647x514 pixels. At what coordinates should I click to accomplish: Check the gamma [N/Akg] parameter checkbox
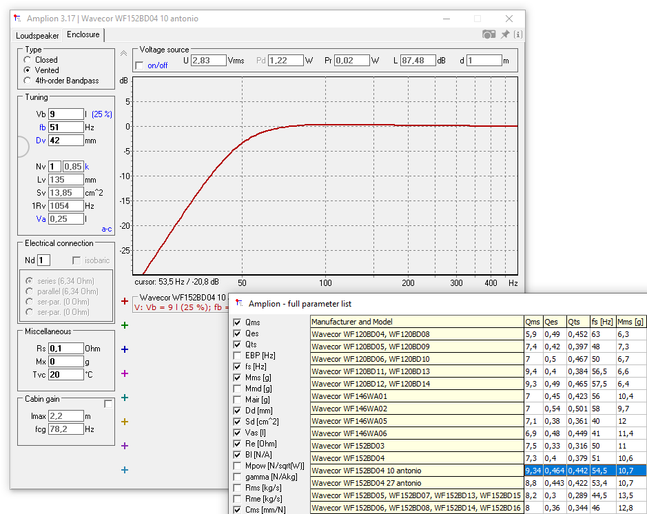coord(237,477)
